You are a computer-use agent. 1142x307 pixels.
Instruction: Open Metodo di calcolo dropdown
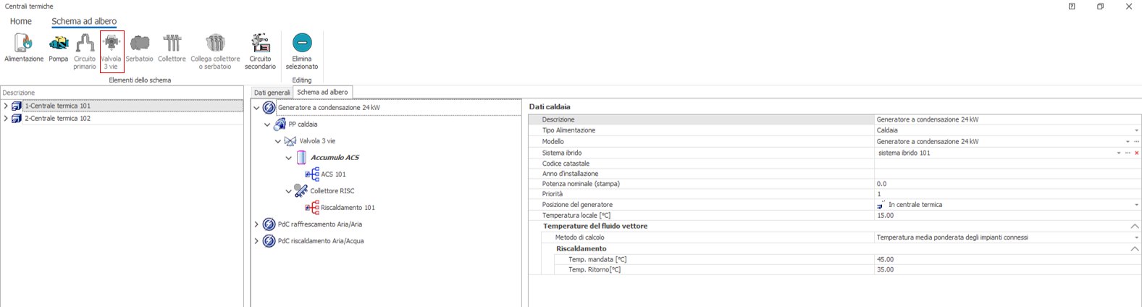pos(1135,237)
